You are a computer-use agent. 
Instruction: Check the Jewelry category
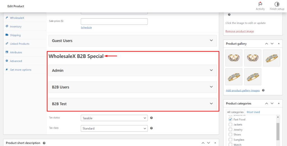click(x=230, y=129)
